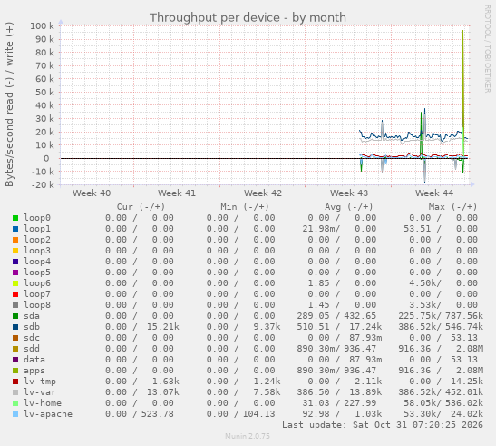The height and width of the screenshot is (446, 496).
Task: Click the lv-apache current value '523.78'
Action: pos(158,414)
